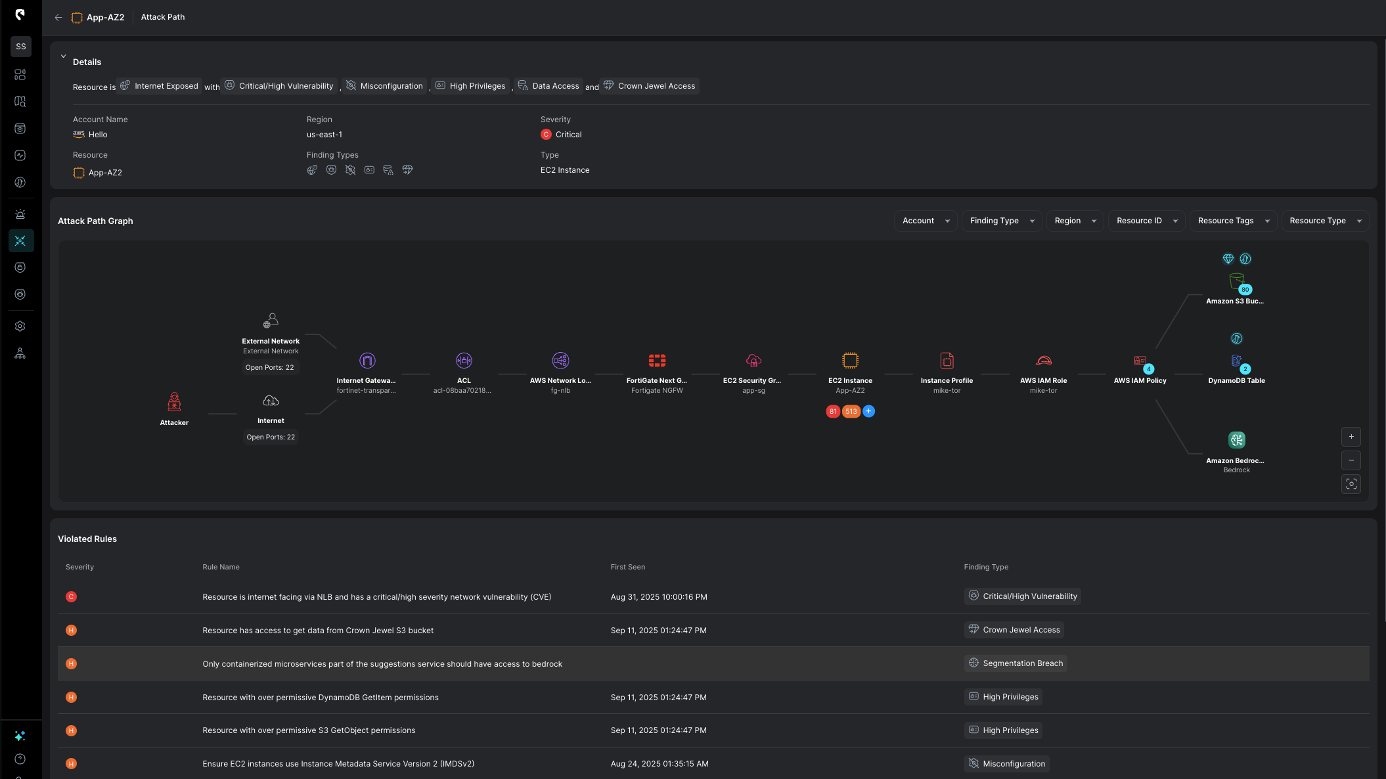Zoom in the attack path graph
Image resolution: width=1386 pixels, height=779 pixels.
tap(1351, 437)
